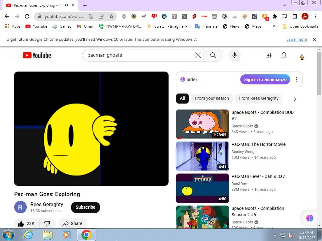Screen dimensions: 322x241
Task: Open the YouTube account avatar menu
Action: 302,57
